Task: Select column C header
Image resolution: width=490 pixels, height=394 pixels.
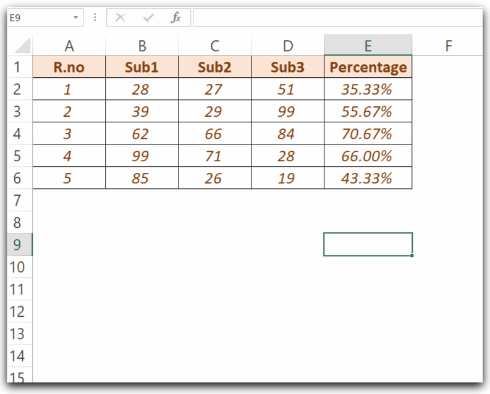Action: [x=214, y=46]
